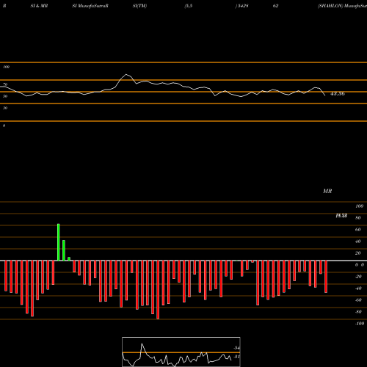Click the 20 label on MR axis
Screen dimensions: 367x367
click(357, 253)
